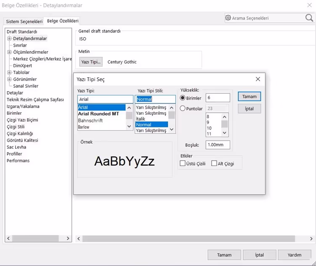Open Performans item

pos(18,161)
